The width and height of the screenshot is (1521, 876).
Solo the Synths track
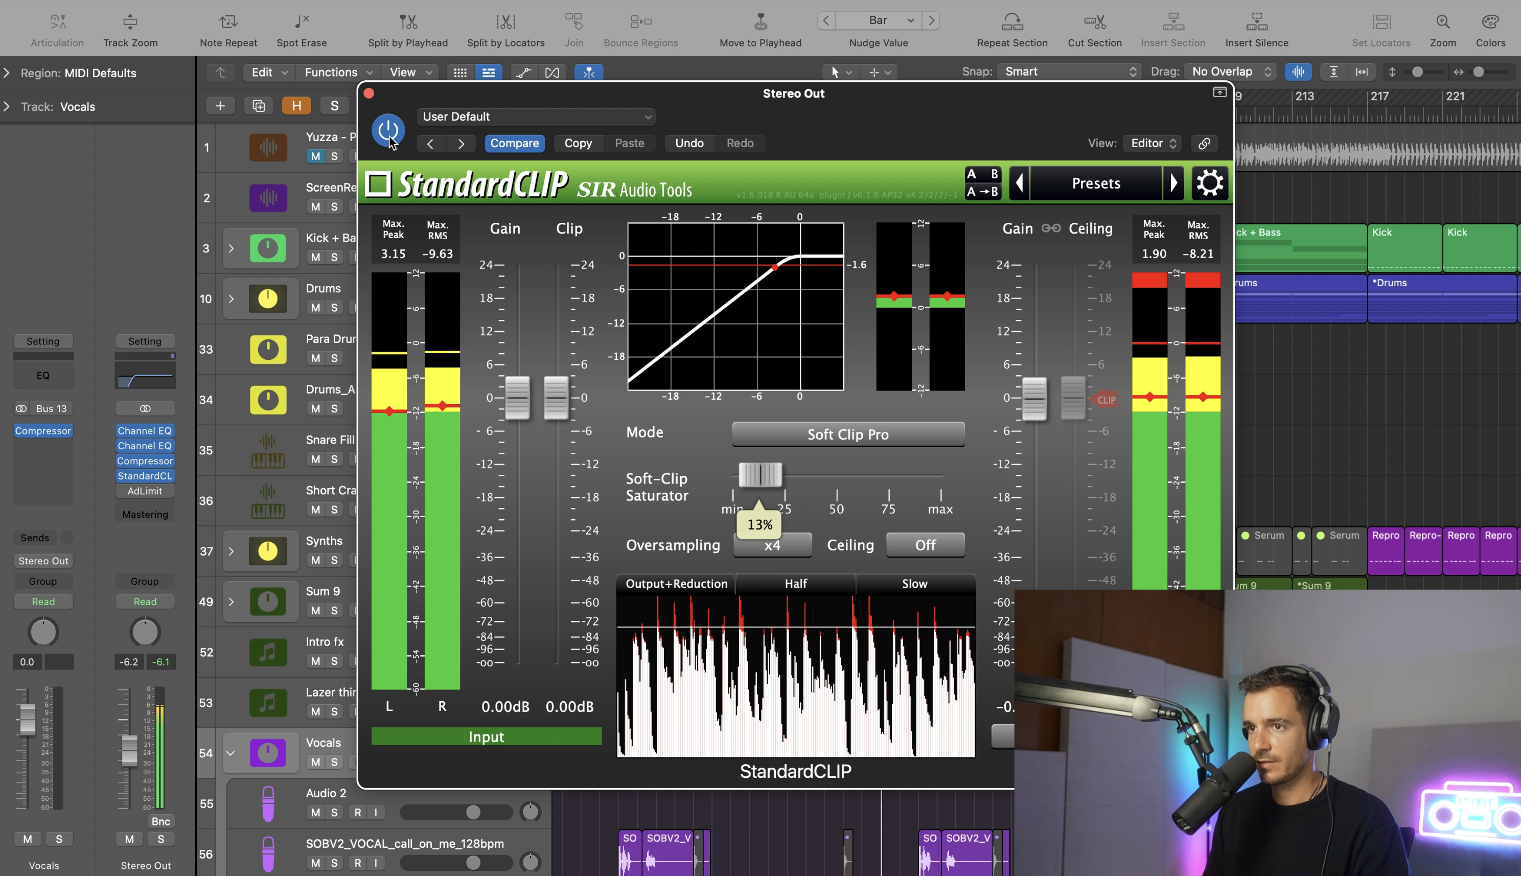(x=334, y=560)
